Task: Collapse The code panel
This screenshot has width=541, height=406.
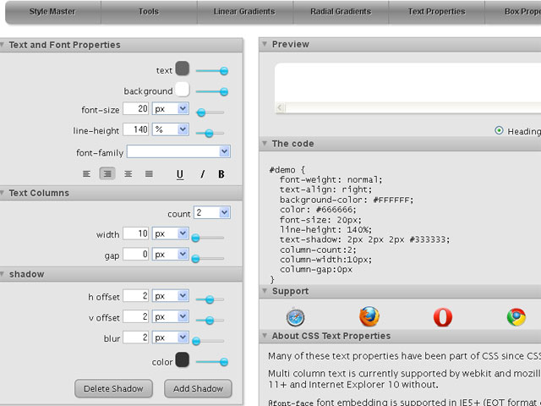Action: point(265,143)
